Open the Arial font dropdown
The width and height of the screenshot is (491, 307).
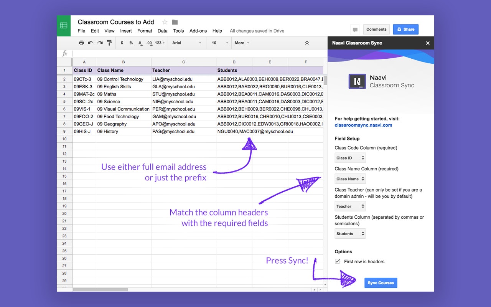point(187,43)
